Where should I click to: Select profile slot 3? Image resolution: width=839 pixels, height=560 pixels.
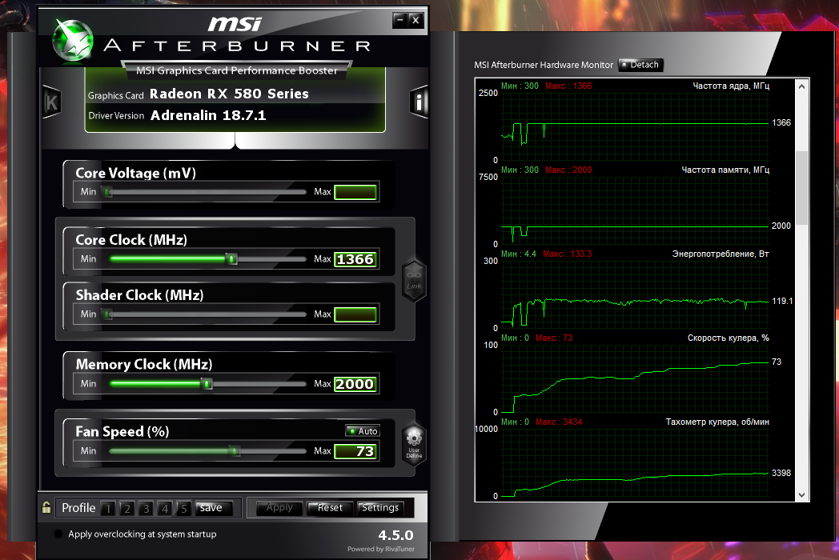(x=146, y=508)
